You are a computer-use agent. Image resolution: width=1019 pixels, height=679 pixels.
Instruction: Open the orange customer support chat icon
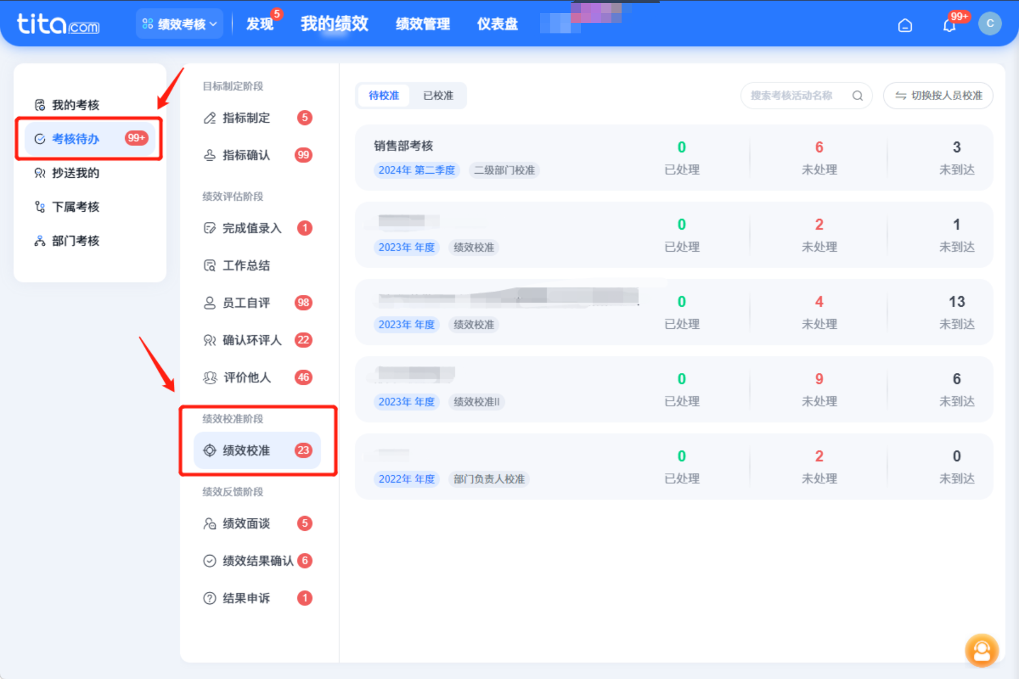[982, 651]
